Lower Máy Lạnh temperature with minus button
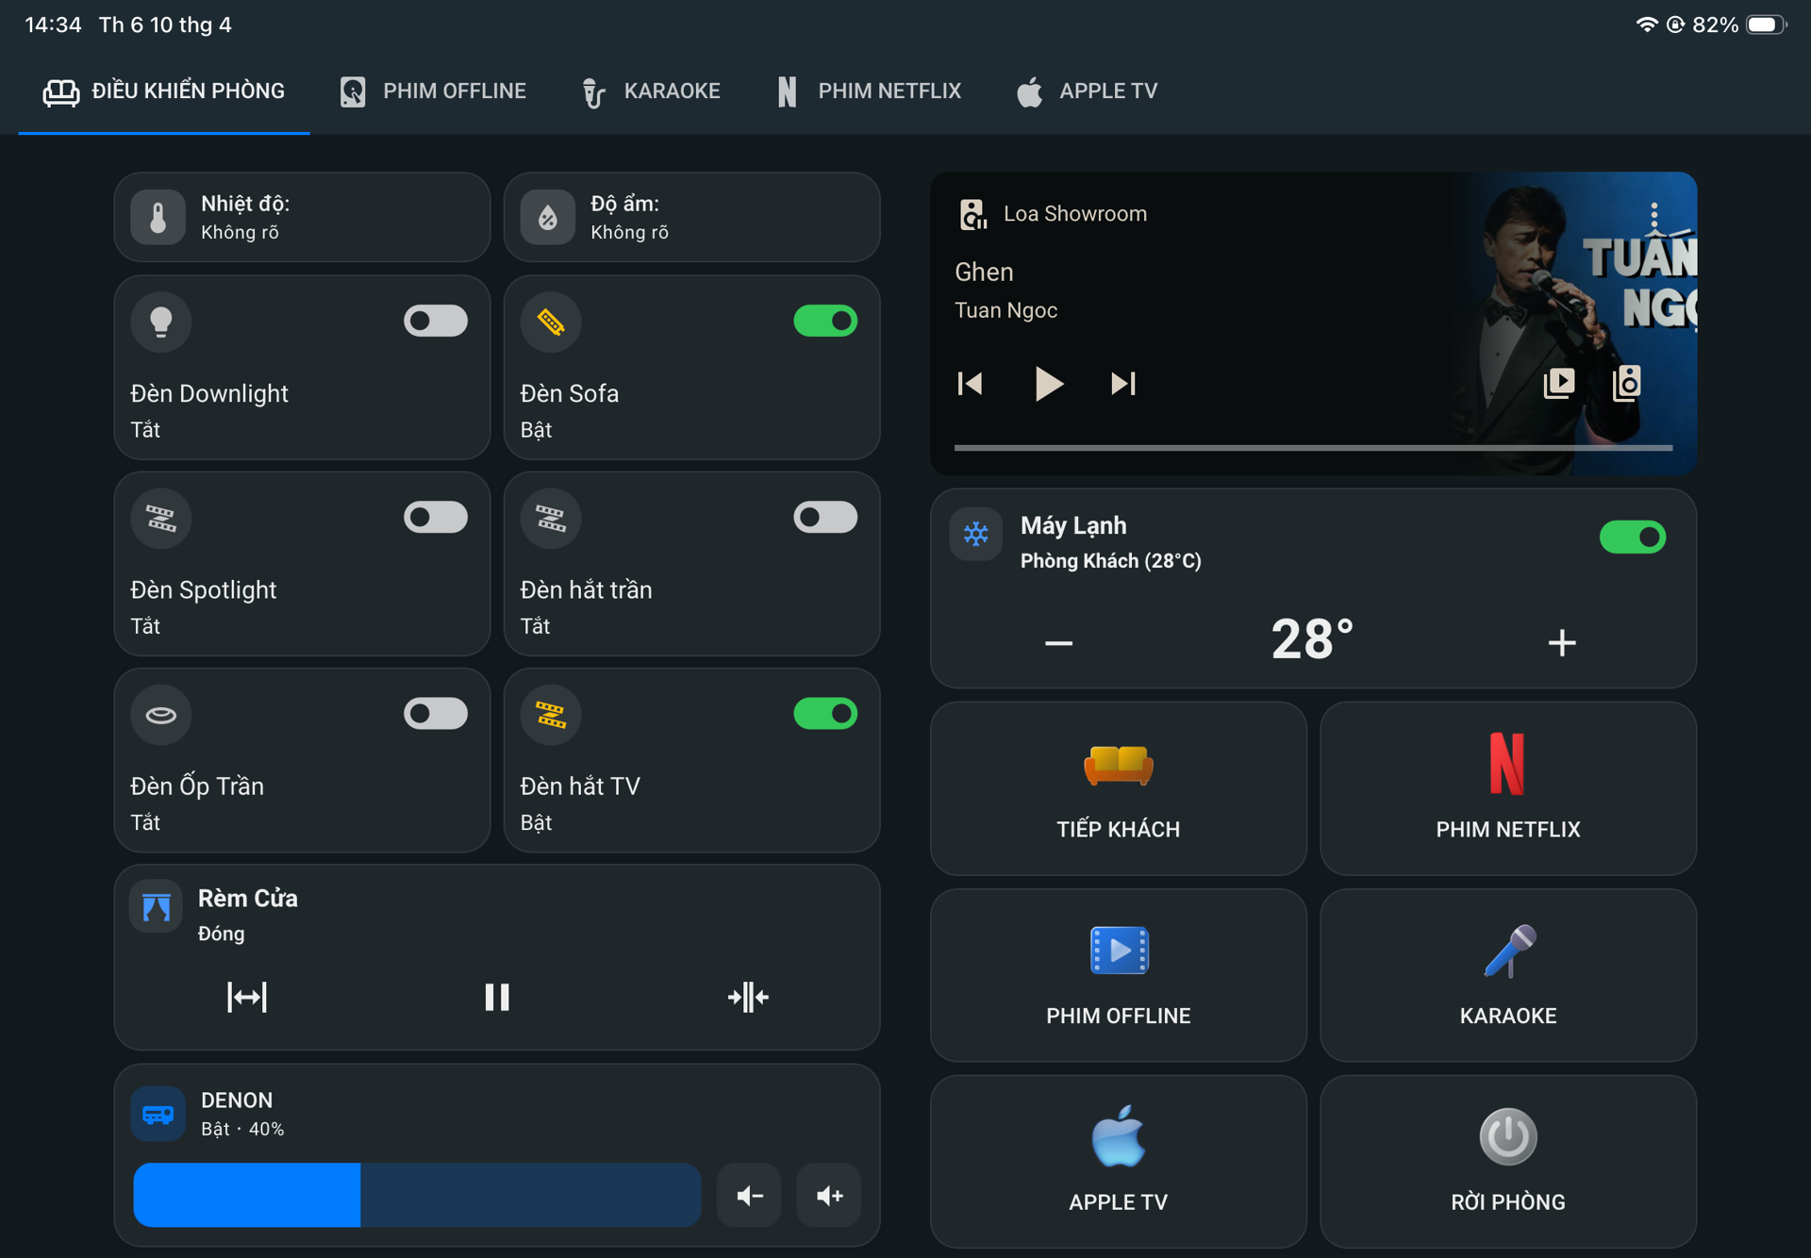1811x1258 pixels. (x=1058, y=643)
